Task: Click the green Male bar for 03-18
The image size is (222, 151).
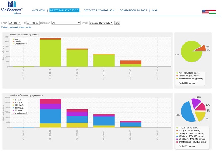Action: [x=50, y=53]
